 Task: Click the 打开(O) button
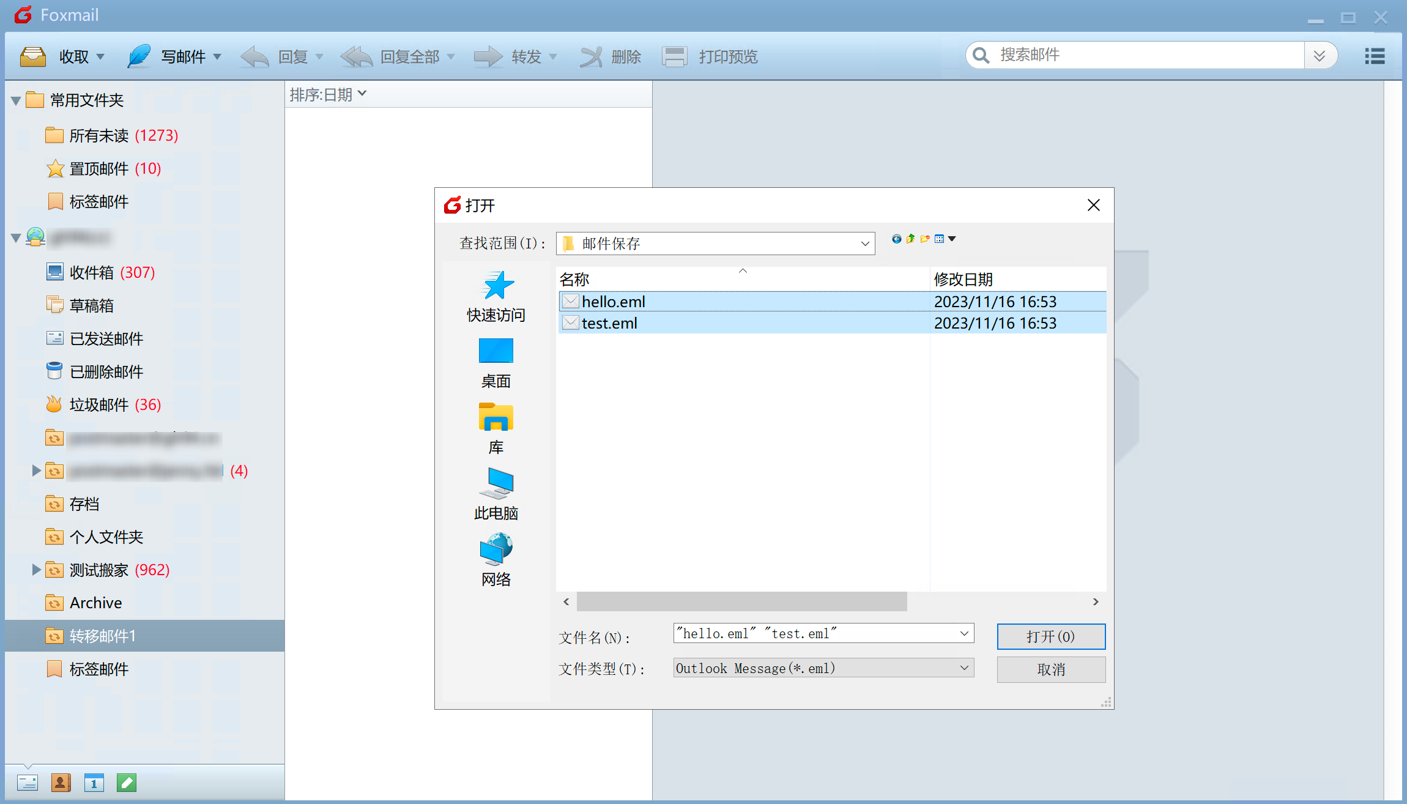coord(1050,636)
